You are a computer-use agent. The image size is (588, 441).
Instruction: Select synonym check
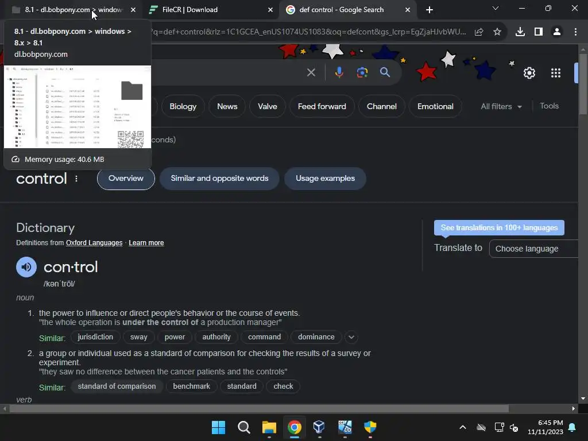(x=283, y=386)
